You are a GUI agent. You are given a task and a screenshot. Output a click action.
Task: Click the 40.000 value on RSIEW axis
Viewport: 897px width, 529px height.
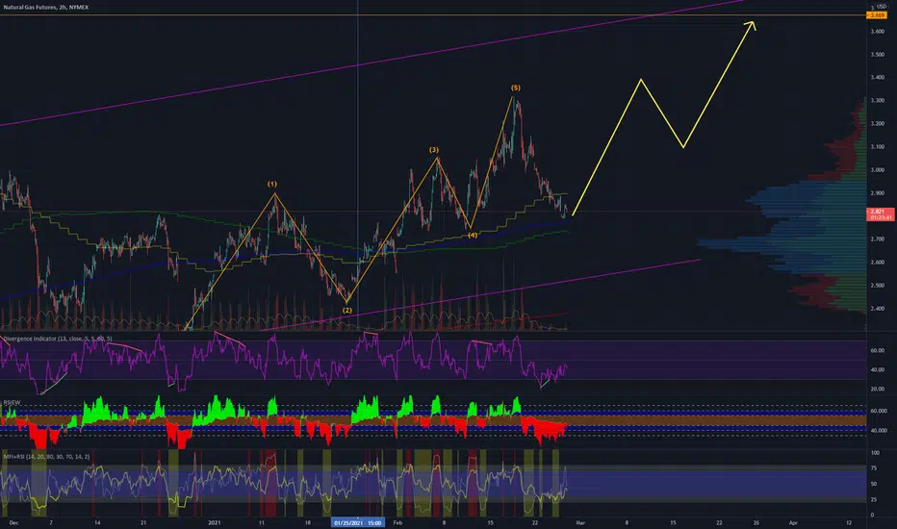(x=879, y=431)
